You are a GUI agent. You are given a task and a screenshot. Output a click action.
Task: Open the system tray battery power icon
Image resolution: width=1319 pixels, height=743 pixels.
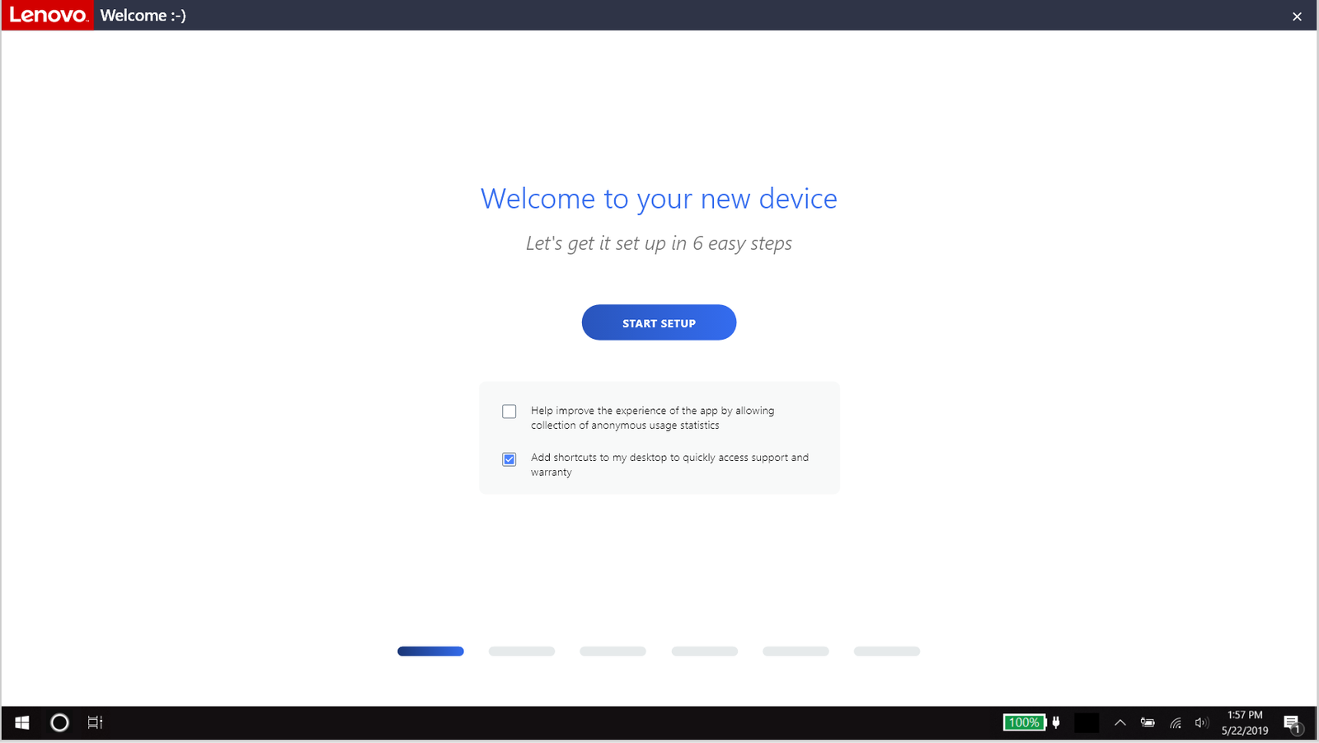[1148, 722]
